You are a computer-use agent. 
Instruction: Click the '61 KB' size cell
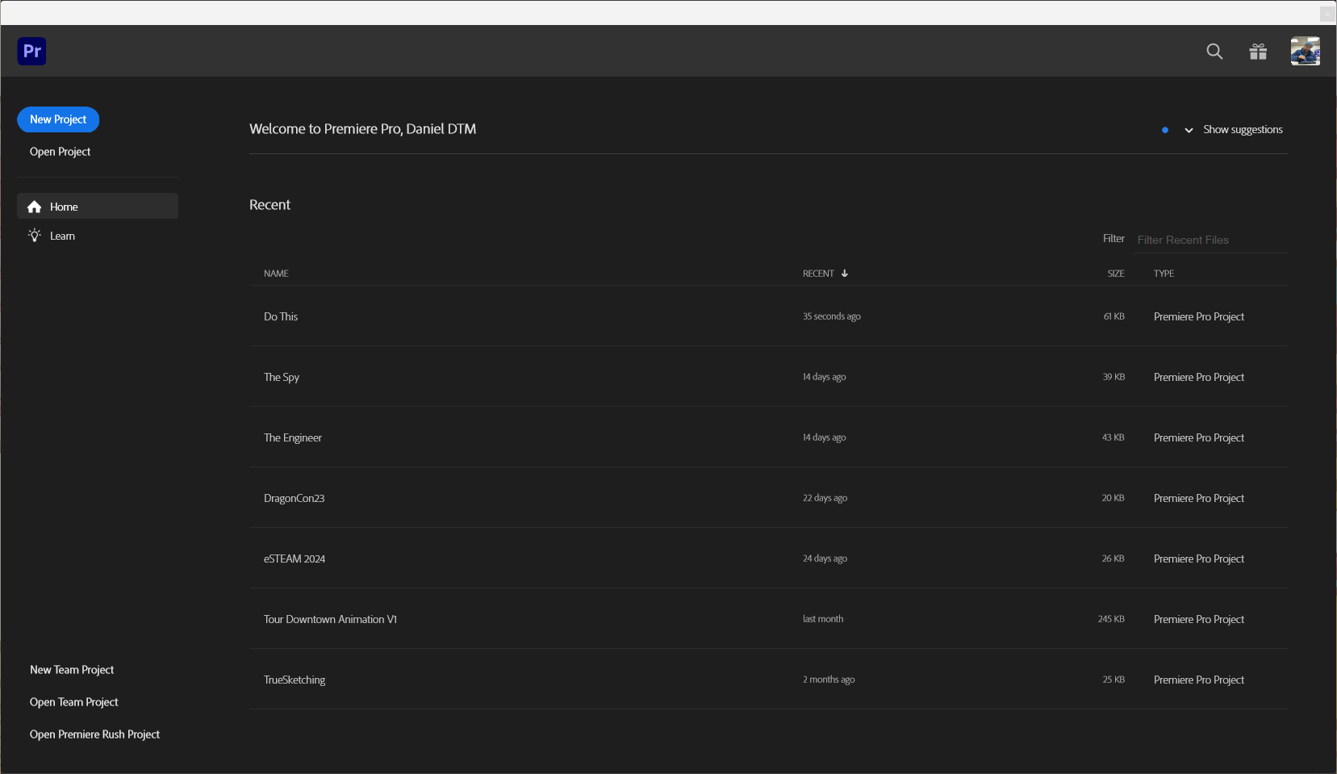tap(1113, 316)
